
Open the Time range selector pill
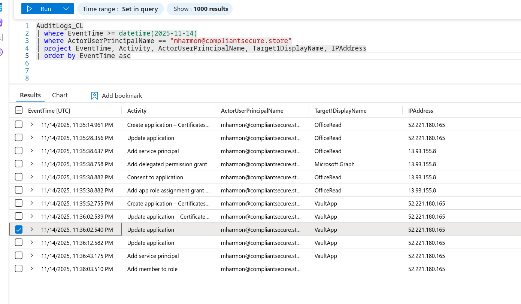(120, 9)
